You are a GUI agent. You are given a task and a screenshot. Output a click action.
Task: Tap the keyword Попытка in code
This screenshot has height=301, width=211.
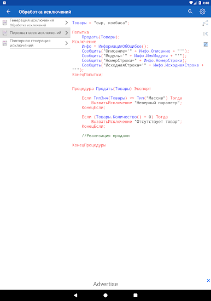pyautogui.click(x=80, y=32)
